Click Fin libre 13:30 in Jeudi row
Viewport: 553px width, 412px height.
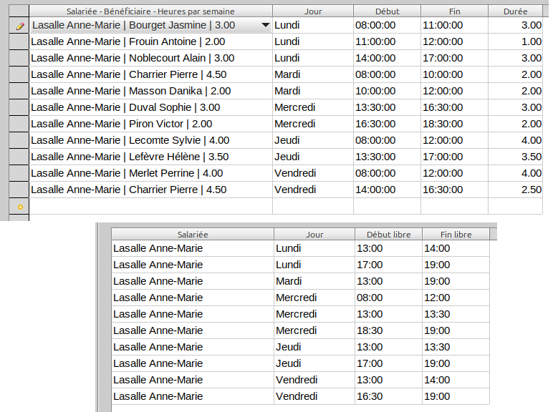coord(456,347)
